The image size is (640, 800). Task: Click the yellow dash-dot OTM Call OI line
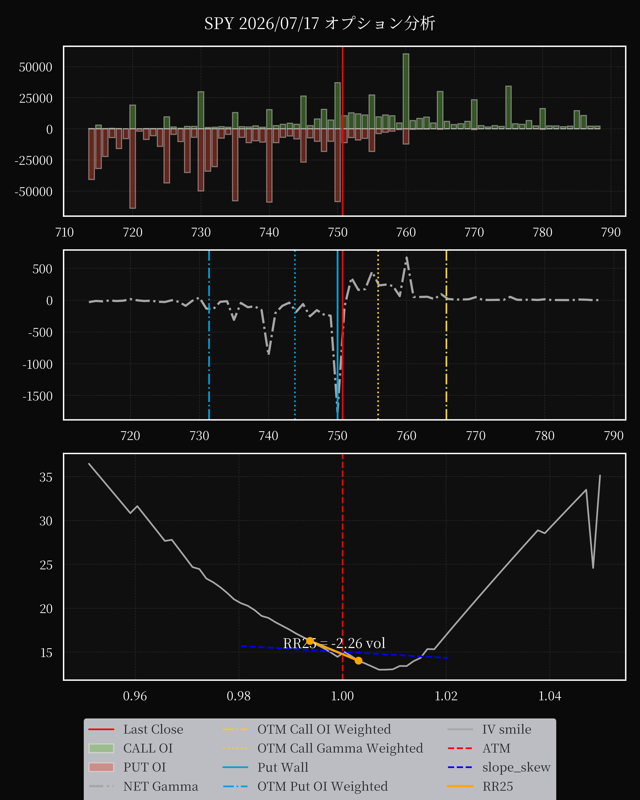click(446, 335)
